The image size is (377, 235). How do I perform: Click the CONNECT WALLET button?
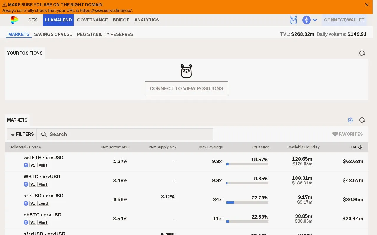click(344, 20)
